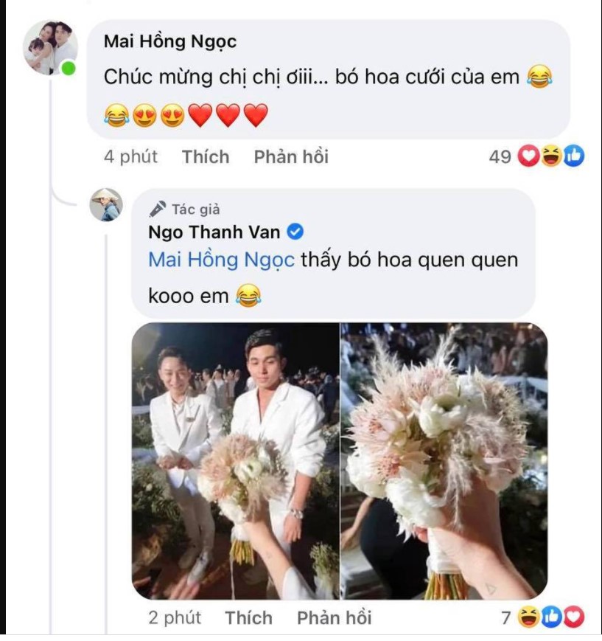Screen dimensions: 602x641
Task: Click the Tác giả author microphone icon
Action: [x=157, y=209]
